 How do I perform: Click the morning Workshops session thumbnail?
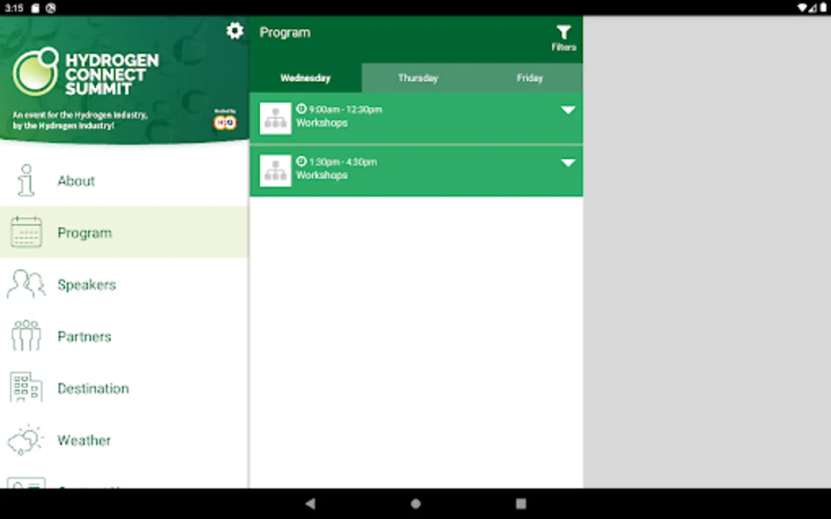(275, 118)
